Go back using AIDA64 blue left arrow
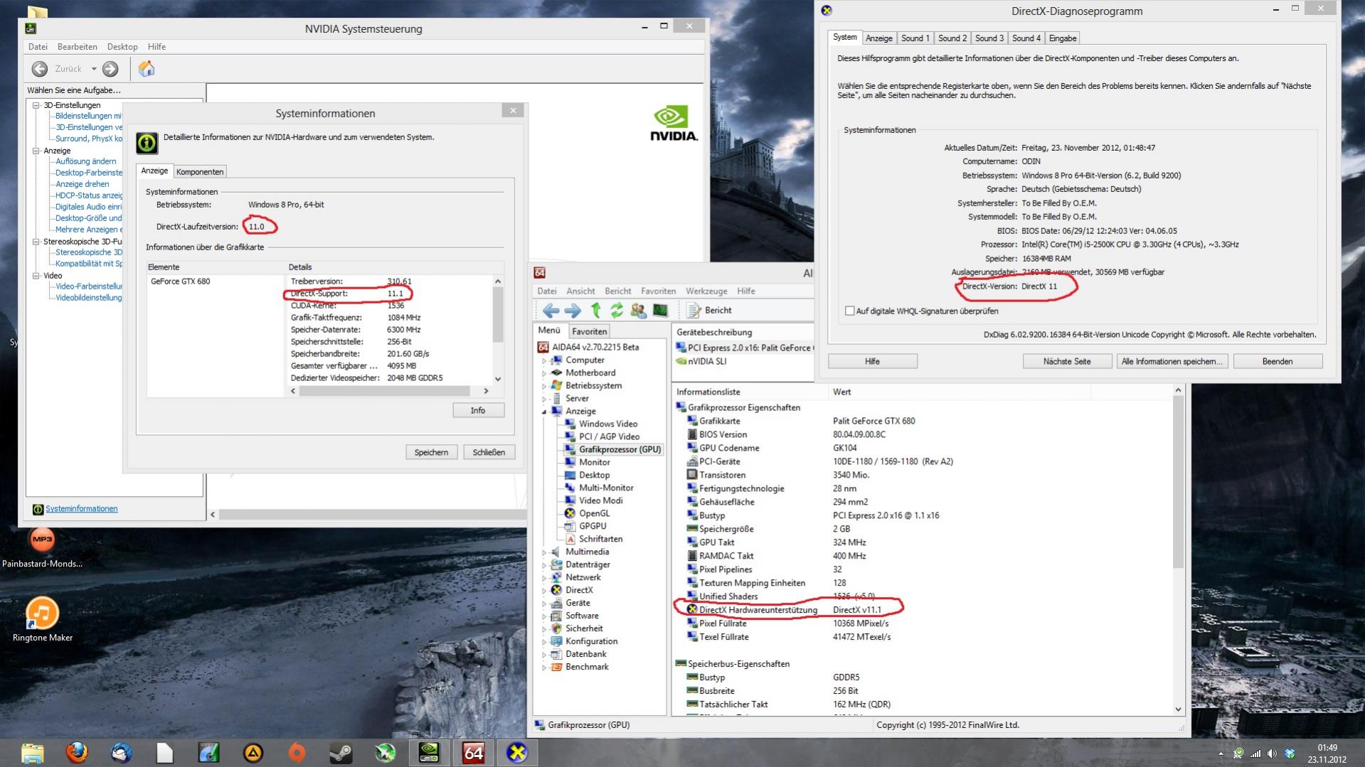The height and width of the screenshot is (767, 1365). 551,311
